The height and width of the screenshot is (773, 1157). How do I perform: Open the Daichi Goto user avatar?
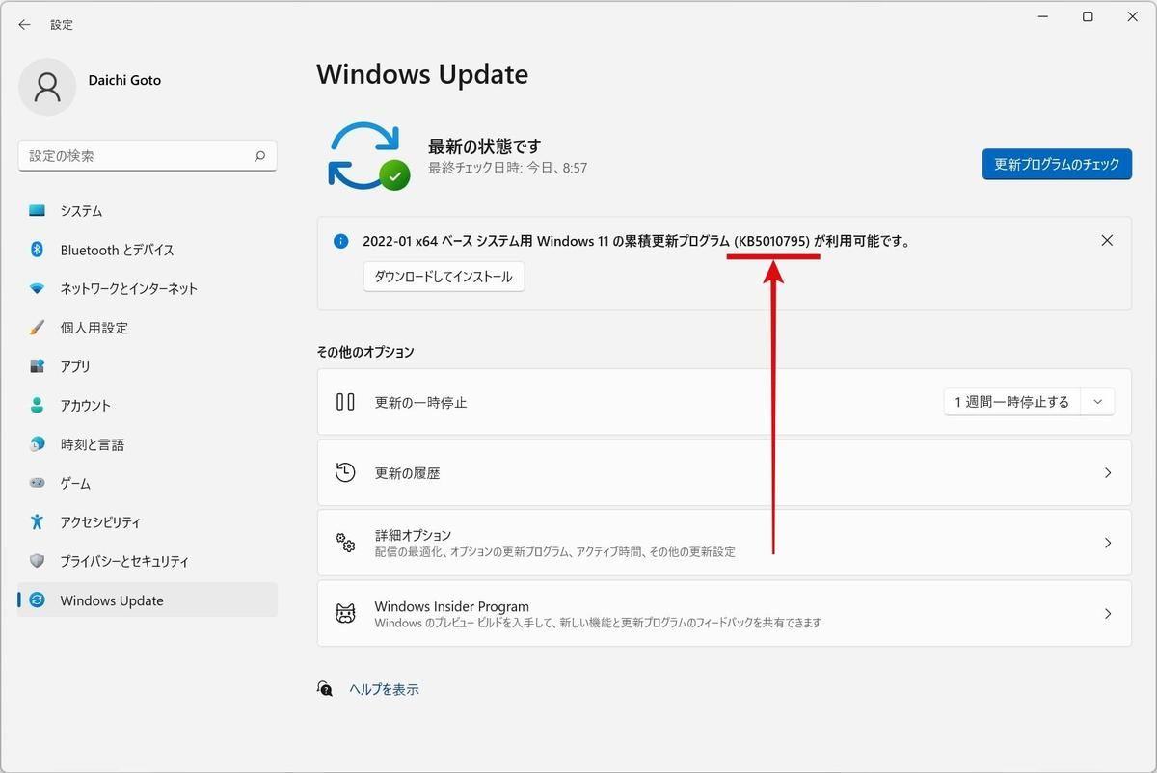[x=47, y=87]
